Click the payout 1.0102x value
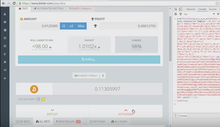Image resolution: width=220 pixels, height=127 pixels. click(87, 46)
